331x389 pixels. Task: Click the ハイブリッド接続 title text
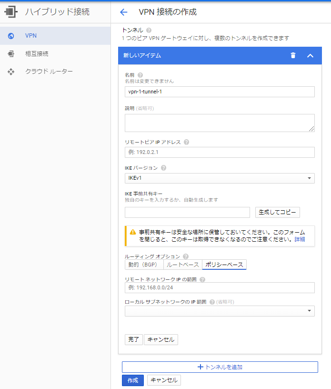click(x=57, y=12)
